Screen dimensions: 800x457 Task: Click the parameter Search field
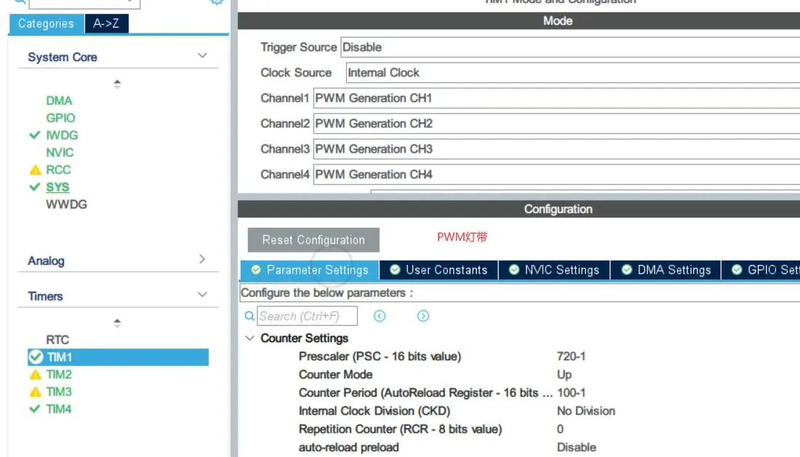coord(308,316)
